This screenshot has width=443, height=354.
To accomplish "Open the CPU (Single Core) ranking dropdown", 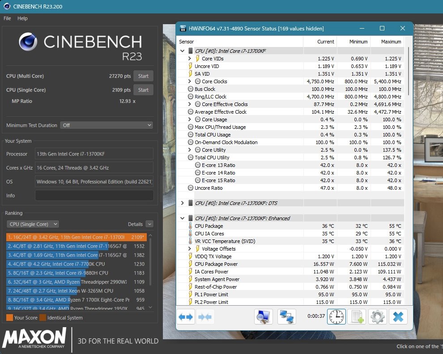I will 33,224.
